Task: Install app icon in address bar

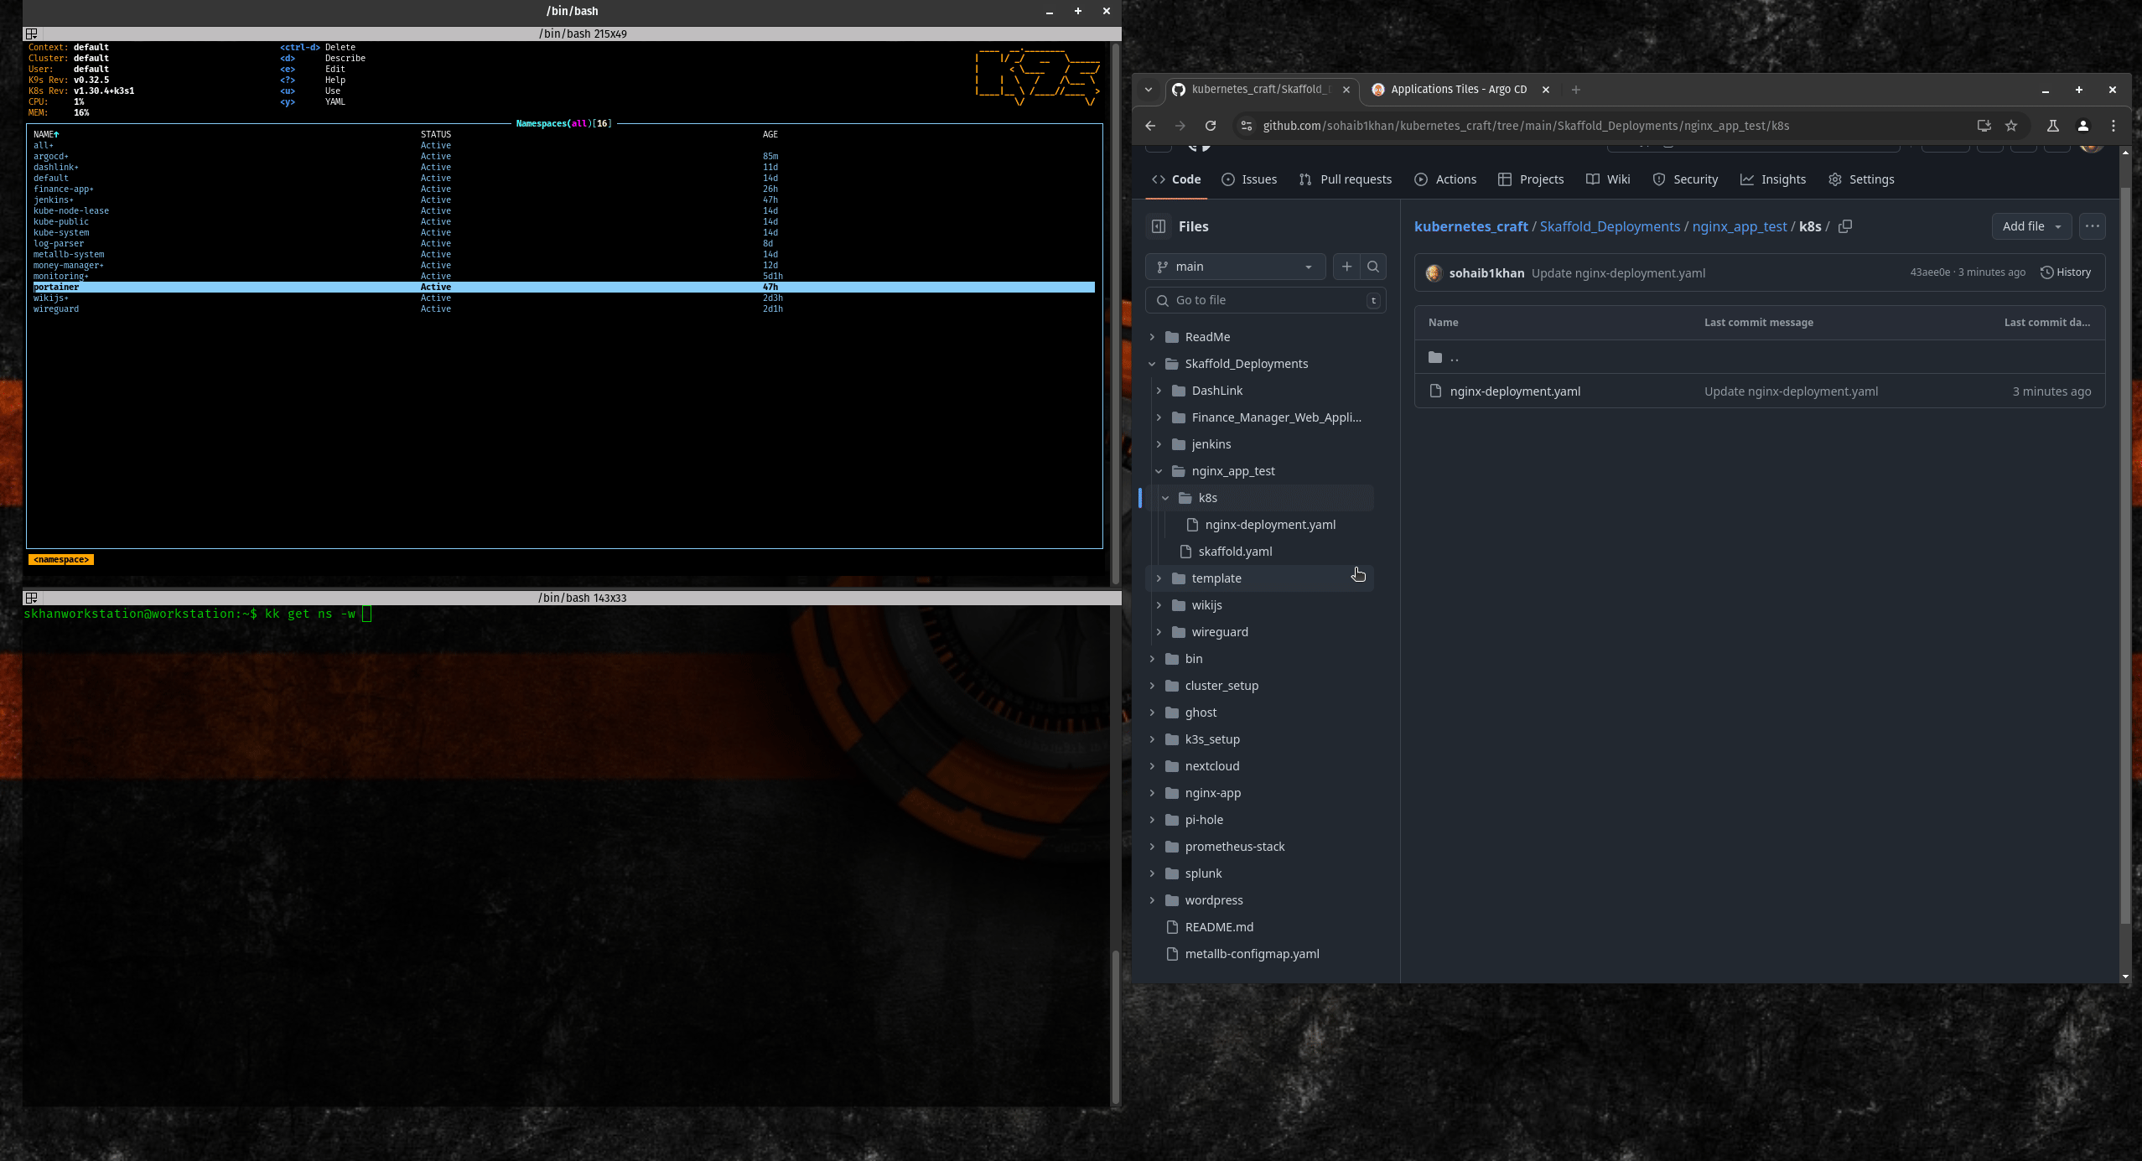Action: click(x=1984, y=126)
